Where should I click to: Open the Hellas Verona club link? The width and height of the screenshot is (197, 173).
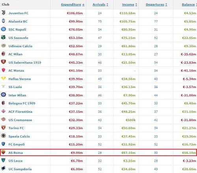(x=20, y=79)
